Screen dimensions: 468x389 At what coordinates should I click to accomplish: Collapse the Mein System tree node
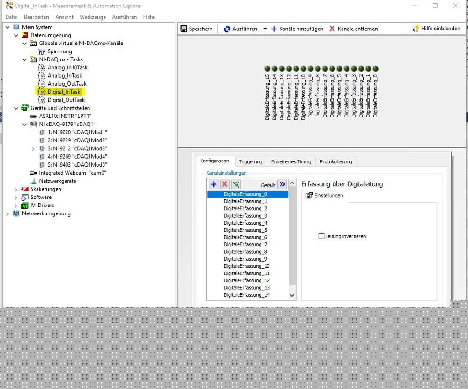pos(7,27)
